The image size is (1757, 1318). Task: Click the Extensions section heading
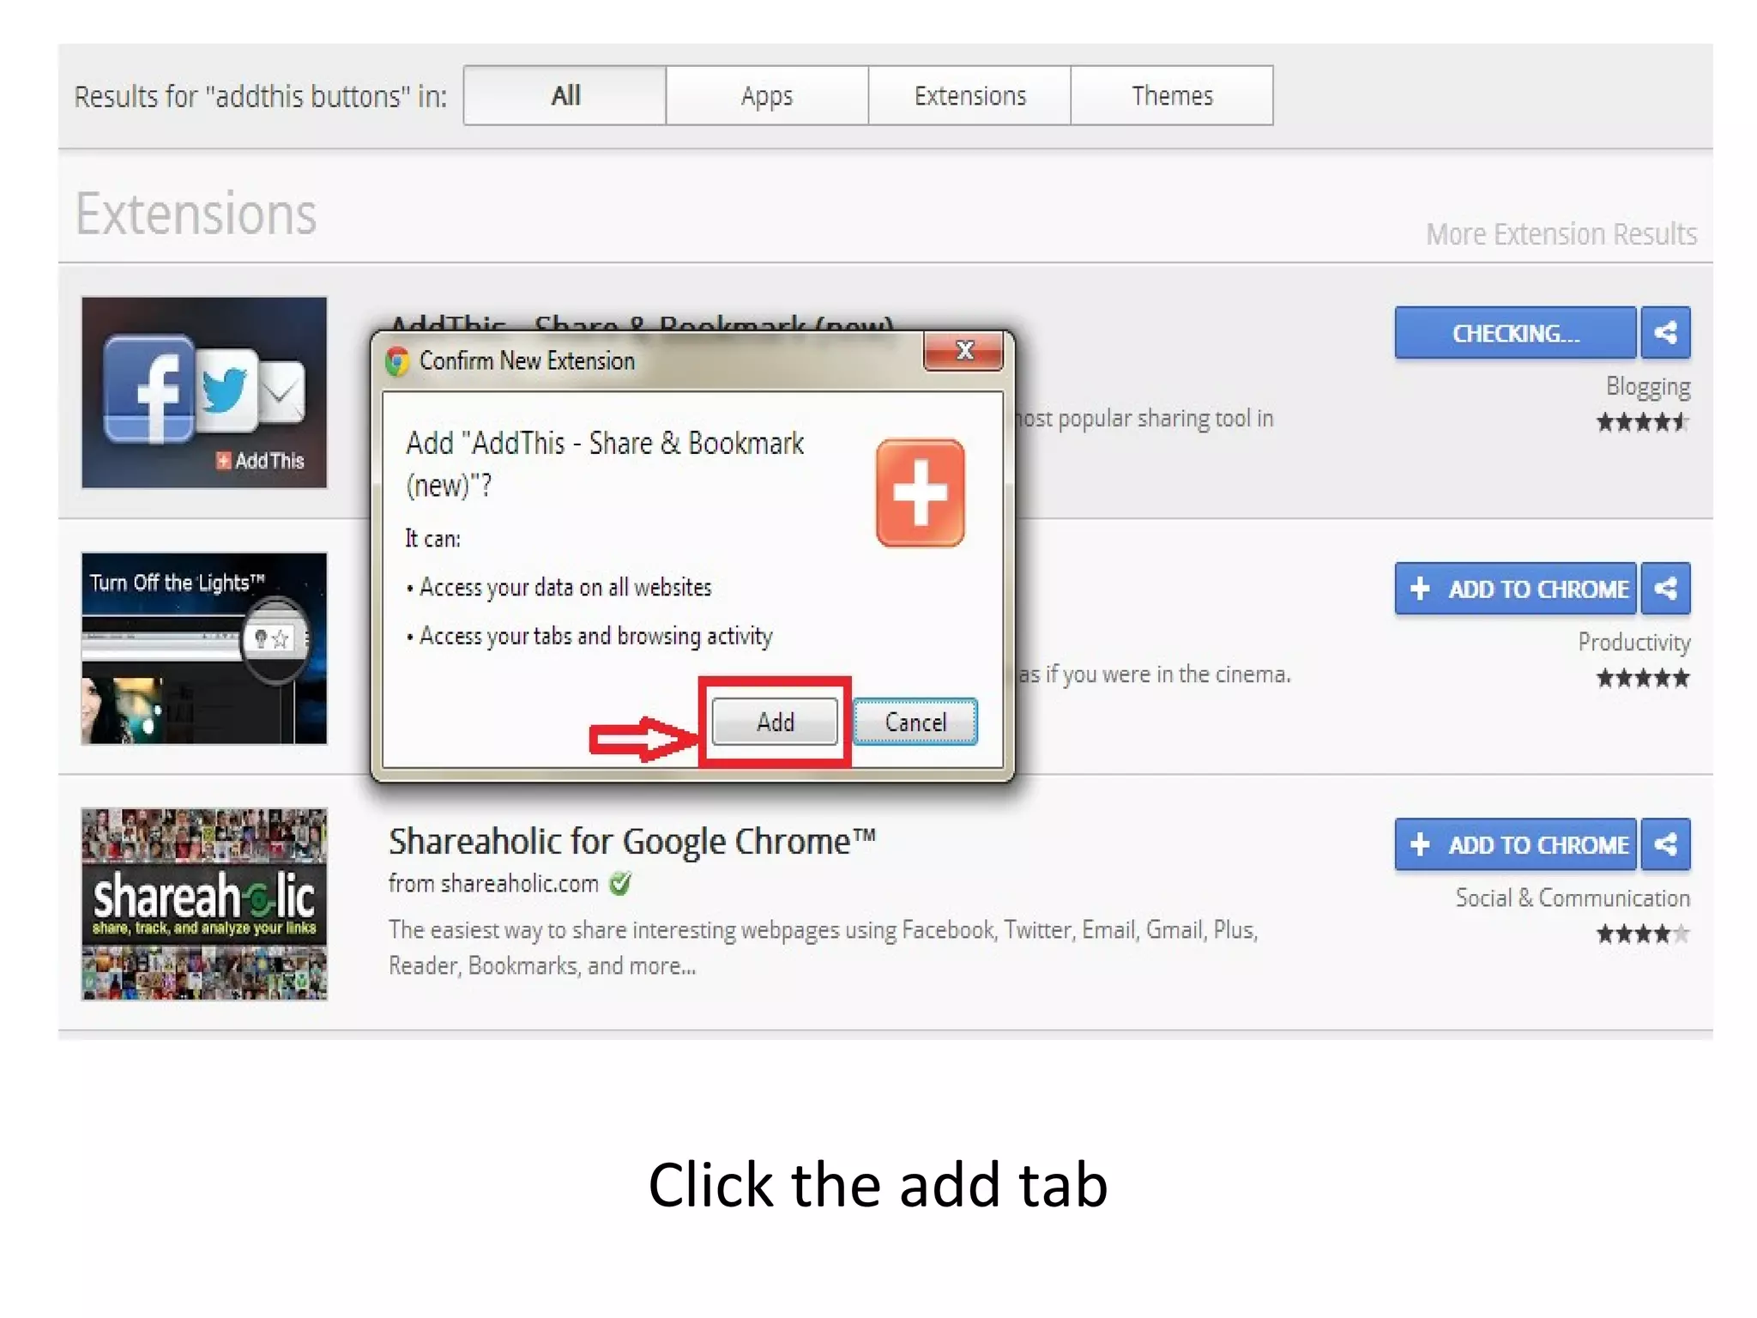(196, 213)
